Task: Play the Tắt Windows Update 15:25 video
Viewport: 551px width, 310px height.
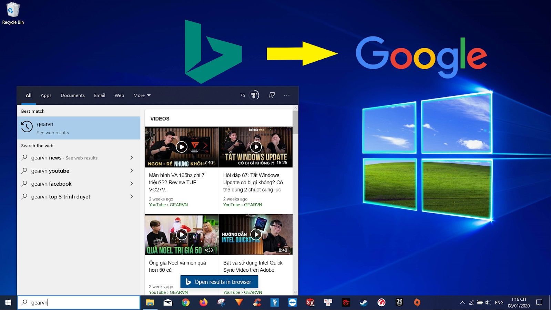Action: 256,147
